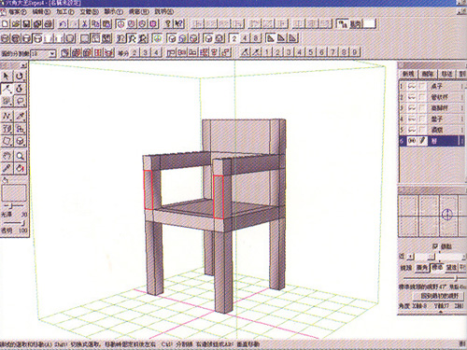Open the fourth menu in menu bar

[89, 12]
